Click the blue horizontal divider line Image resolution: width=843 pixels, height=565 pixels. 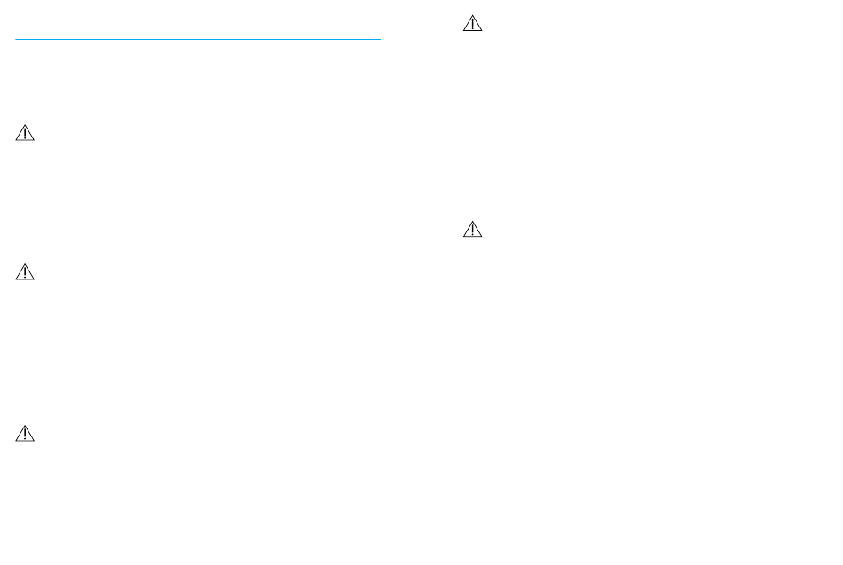click(x=198, y=39)
